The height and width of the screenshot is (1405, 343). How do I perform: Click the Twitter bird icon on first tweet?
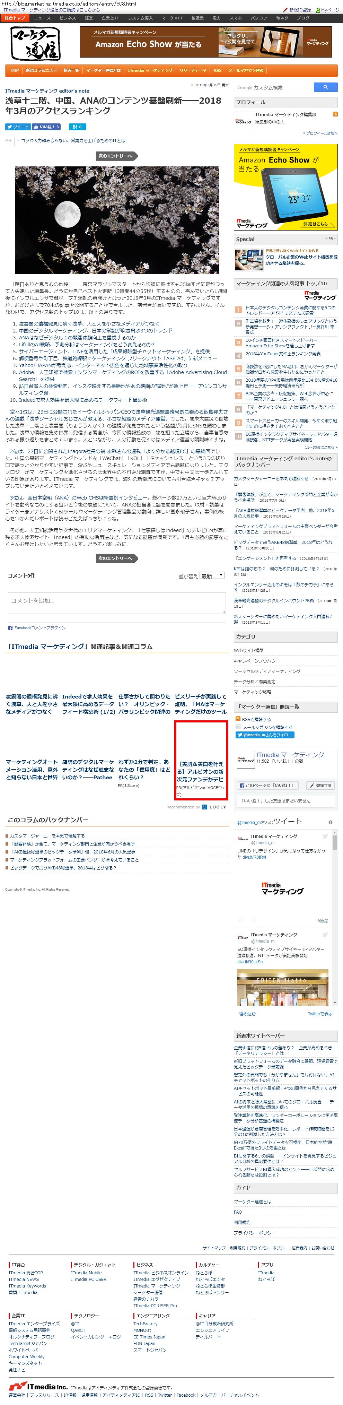click(325, 836)
